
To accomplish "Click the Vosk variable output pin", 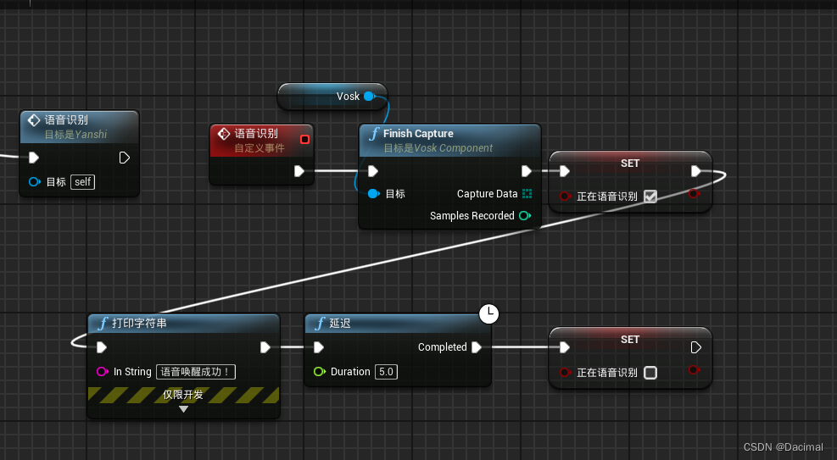I will click(370, 97).
